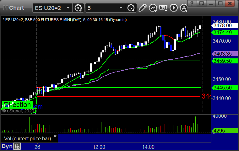
Task: Click the 26 date axis label
Action: coord(37,147)
